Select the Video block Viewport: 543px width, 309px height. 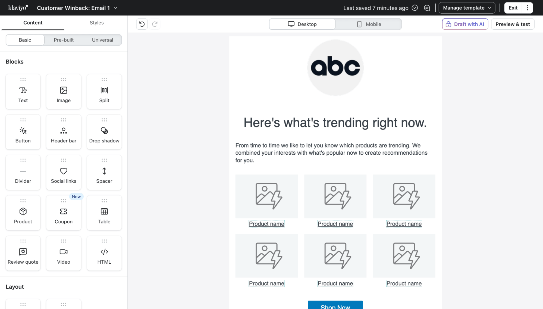pos(64,253)
